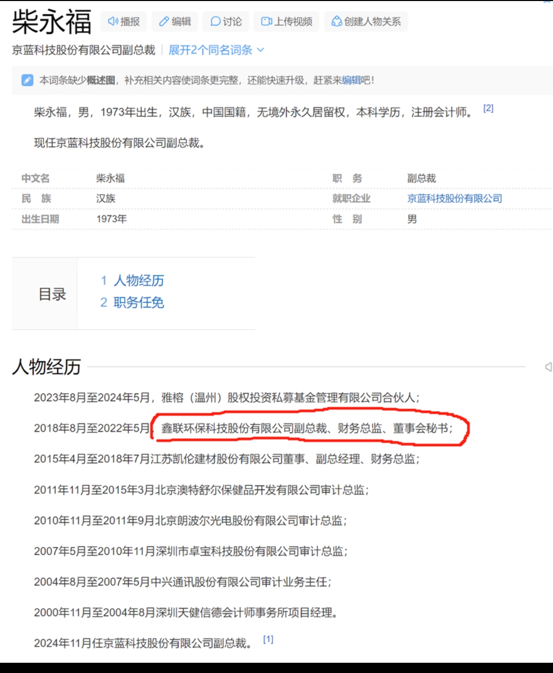Expand 展开2个同名词条 dropdown
Image resolution: width=553 pixels, height=673 pixels.
coord(216,50)
